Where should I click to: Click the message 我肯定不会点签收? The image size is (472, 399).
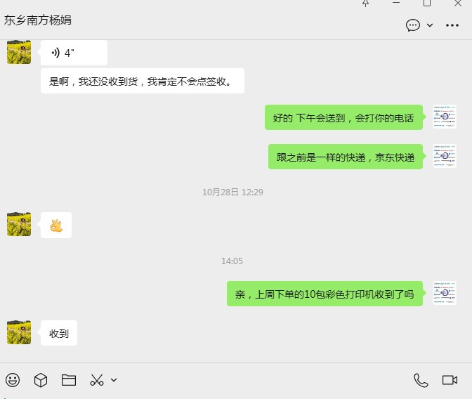coord(143,81)
